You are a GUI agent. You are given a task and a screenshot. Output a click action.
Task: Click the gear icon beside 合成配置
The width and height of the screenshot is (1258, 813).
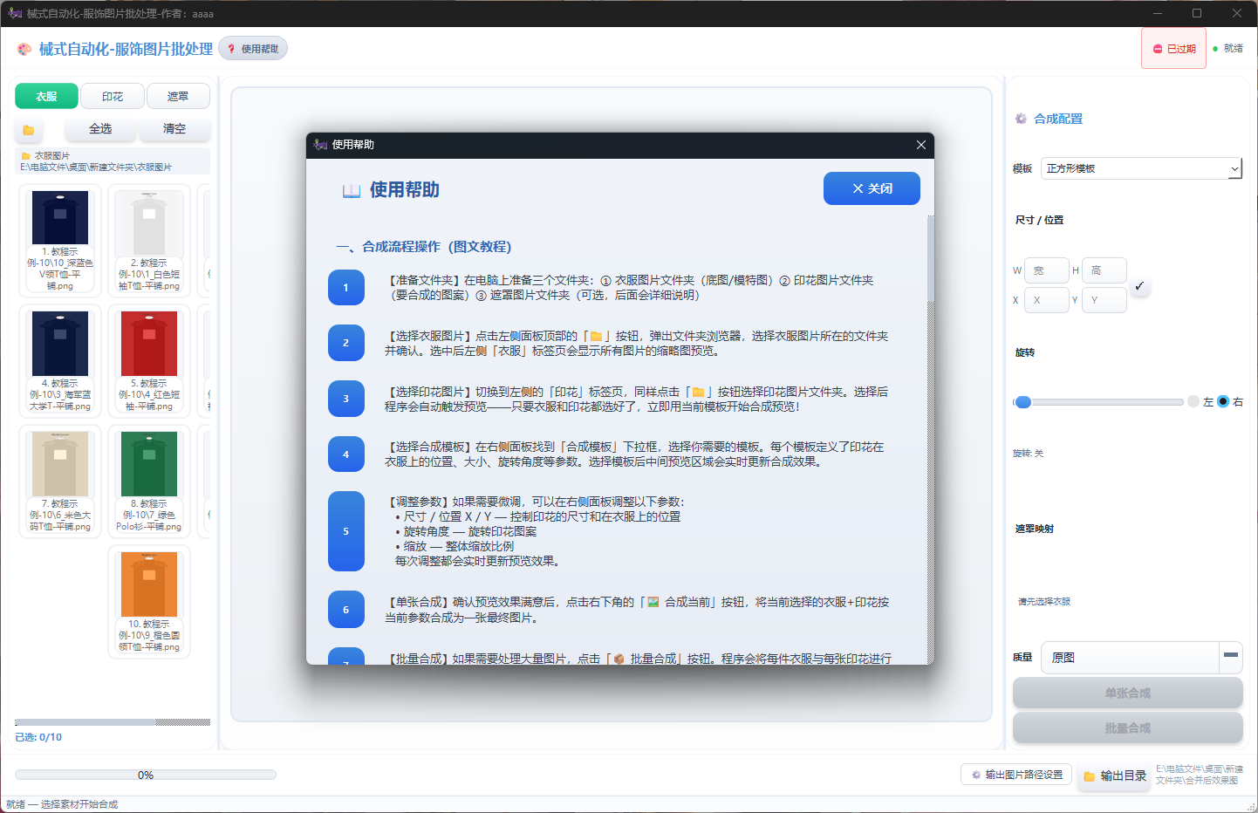[x=1021, y=119]
